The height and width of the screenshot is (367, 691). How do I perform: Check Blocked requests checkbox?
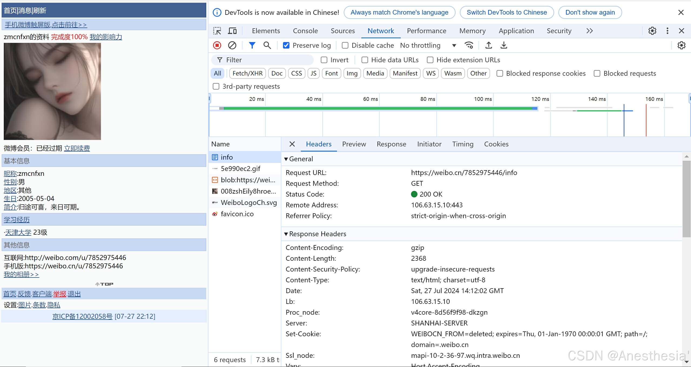click(597, 73)
